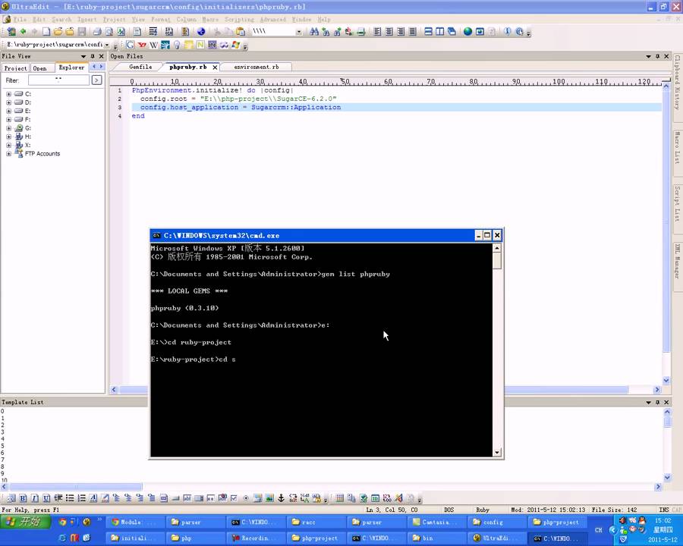Click the light bulb toolbar icon
683x546 pixels.
(x=177, y=45)
